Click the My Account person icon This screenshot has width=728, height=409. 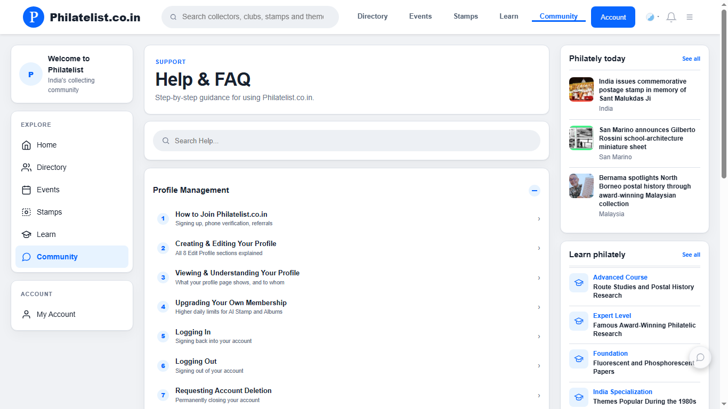(x=26, y=314)
